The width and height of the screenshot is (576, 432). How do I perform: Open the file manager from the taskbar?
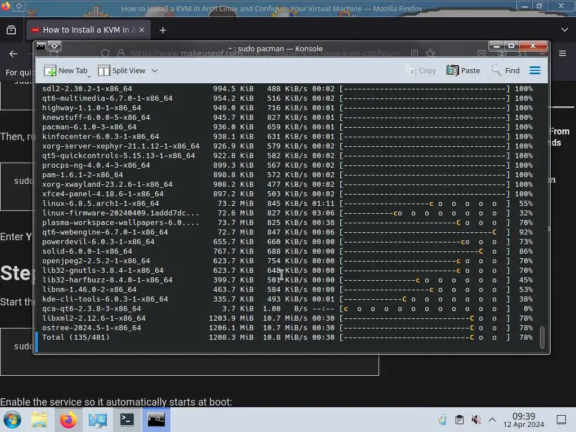[39, 420]
